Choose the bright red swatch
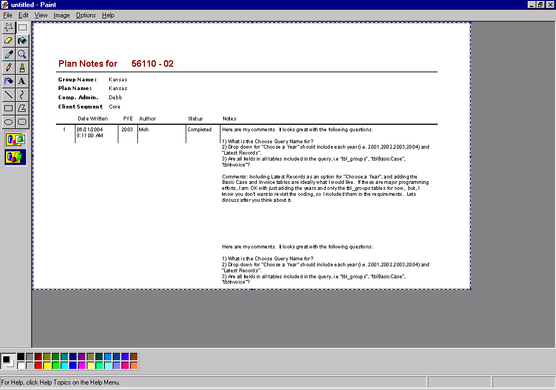The width and height of the screenshot is (556, 390). (x=39, y=365)
